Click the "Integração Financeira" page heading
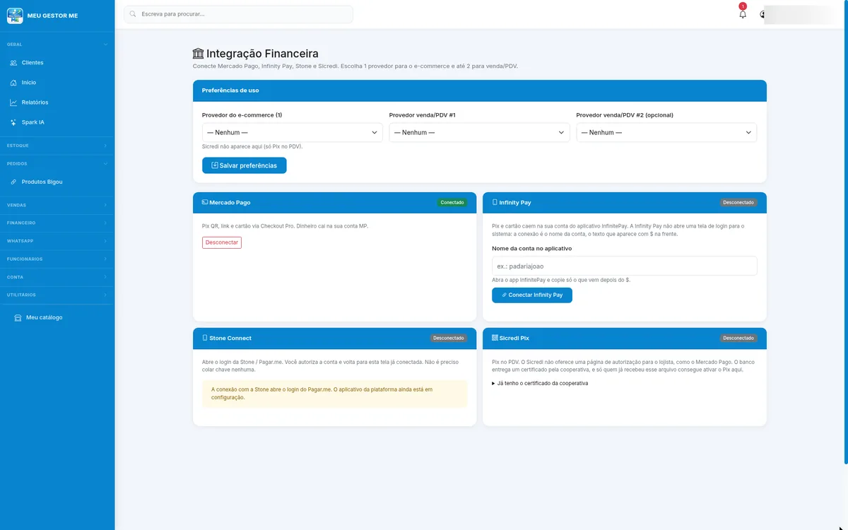This screenshot has width=848, height=530. 256,53
